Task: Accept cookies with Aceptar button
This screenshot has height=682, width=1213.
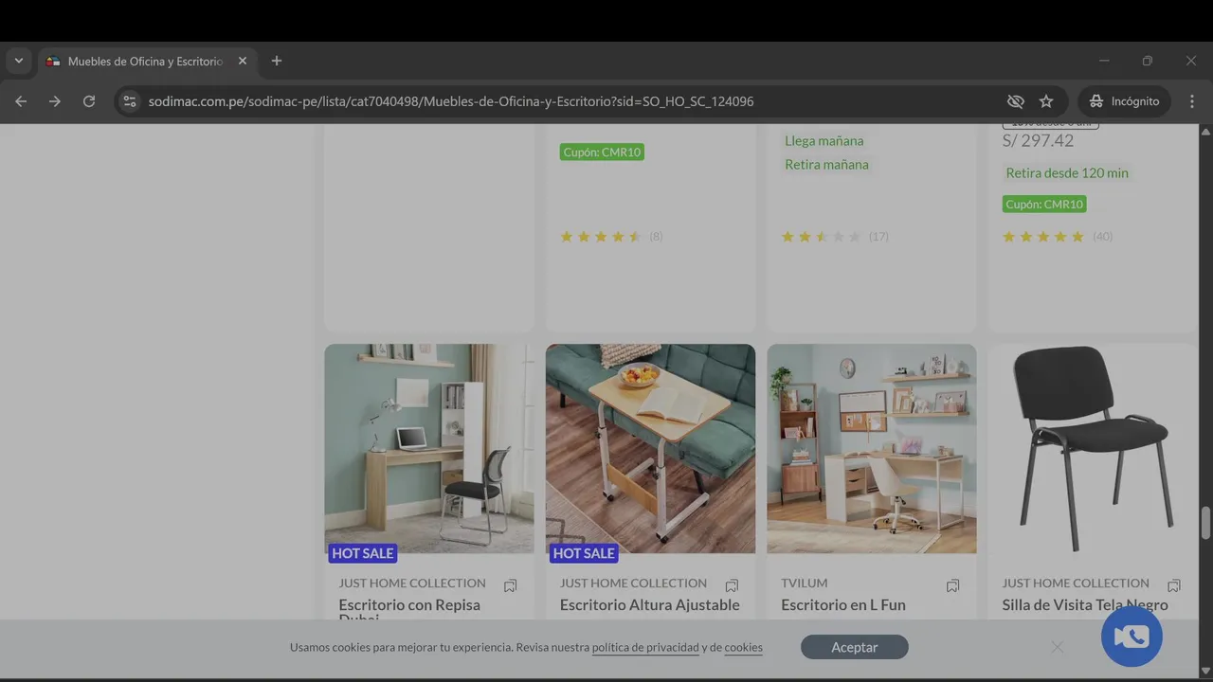Action: coord(855,647)
